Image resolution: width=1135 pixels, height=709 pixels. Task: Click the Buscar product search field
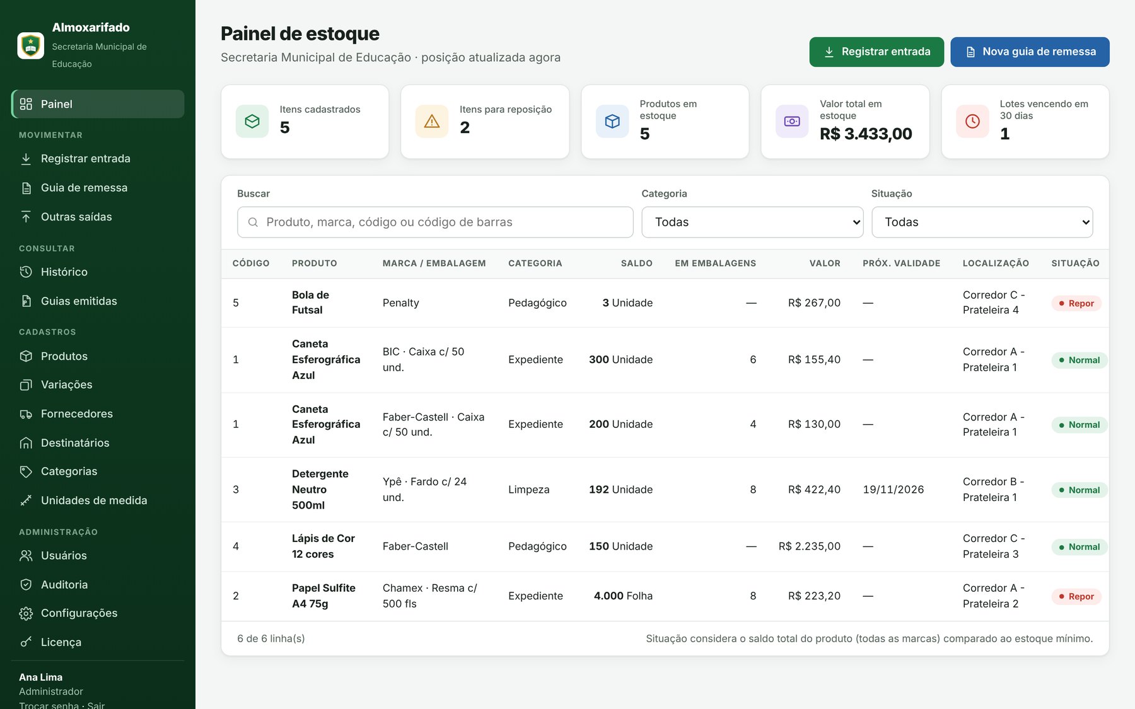(x=435, y=222)
